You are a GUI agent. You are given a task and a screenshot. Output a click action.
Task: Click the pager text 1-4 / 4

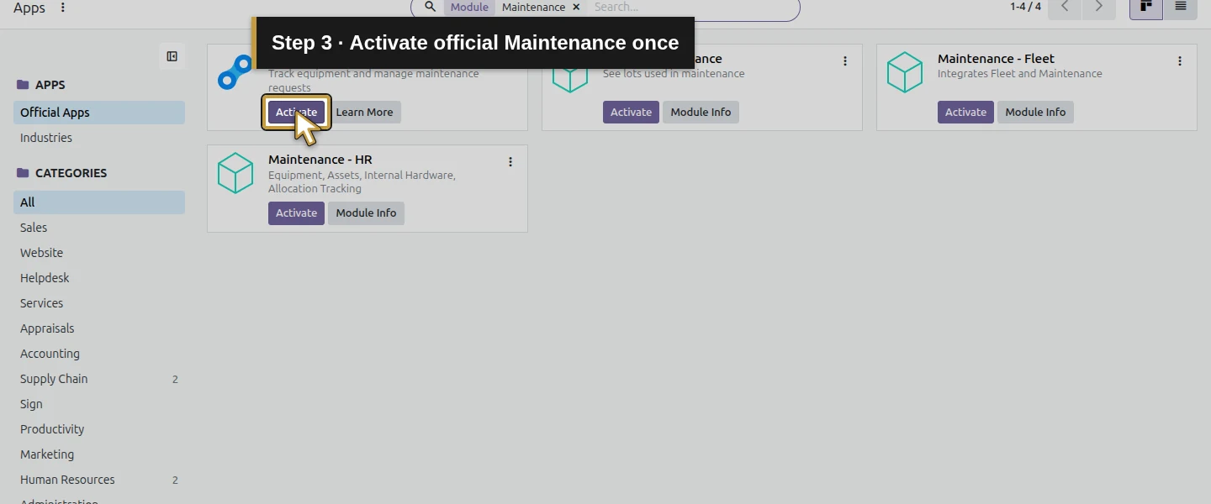(1025, 7)
